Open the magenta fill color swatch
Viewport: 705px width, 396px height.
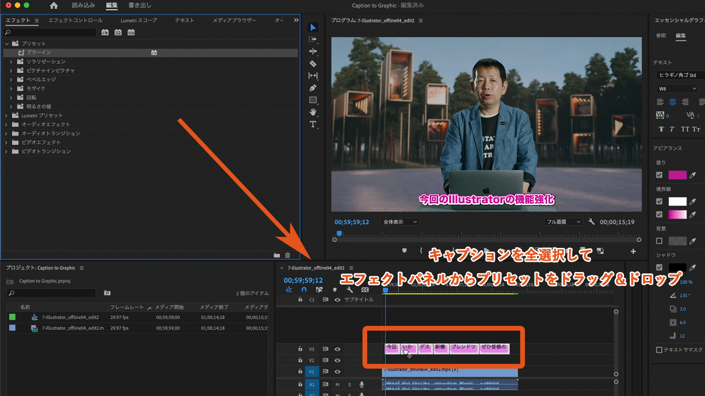pyautogui.click(x=678, y=175)
